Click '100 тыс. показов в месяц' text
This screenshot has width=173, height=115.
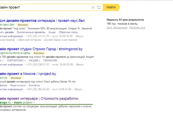point(122,24)
